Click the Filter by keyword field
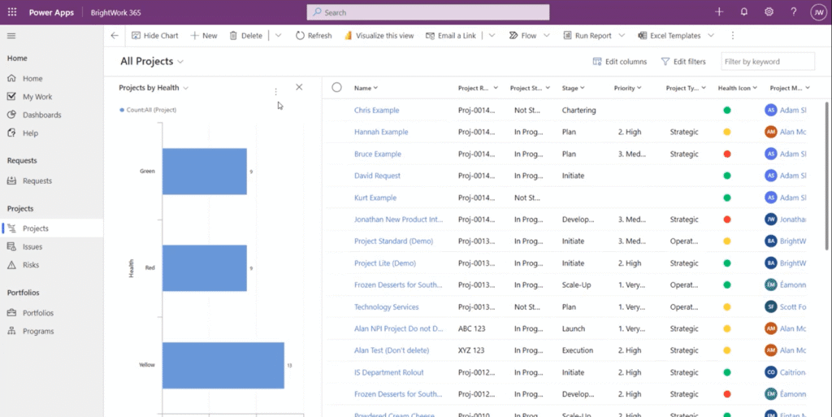The height and width of the screenshot is (417, 832). point(767,62)
